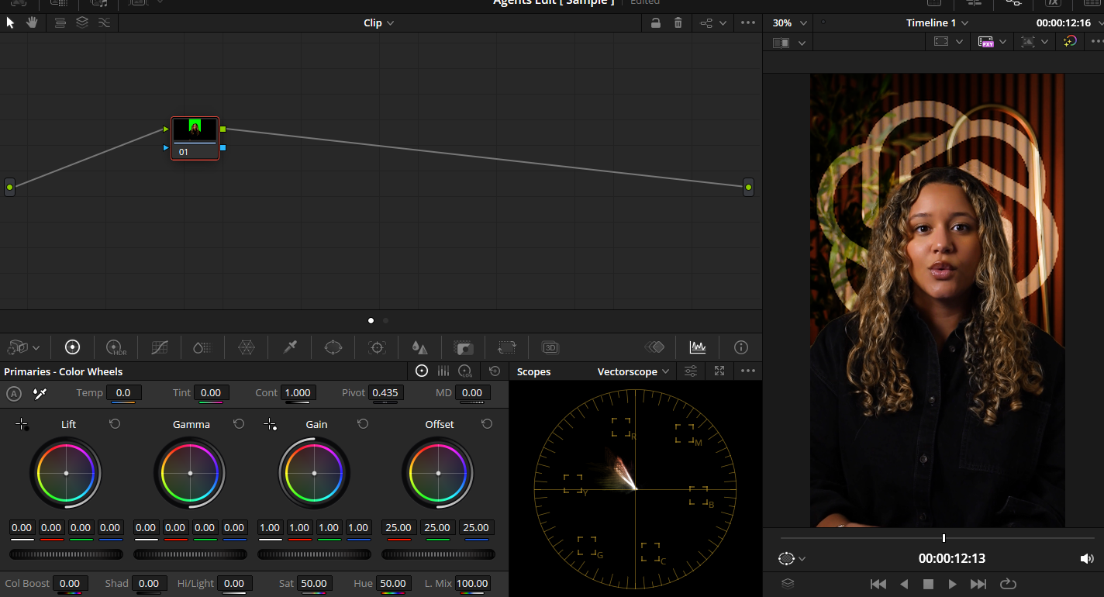Select node 01 in the node graph
1104x597 pixels.
click(195, 138)
